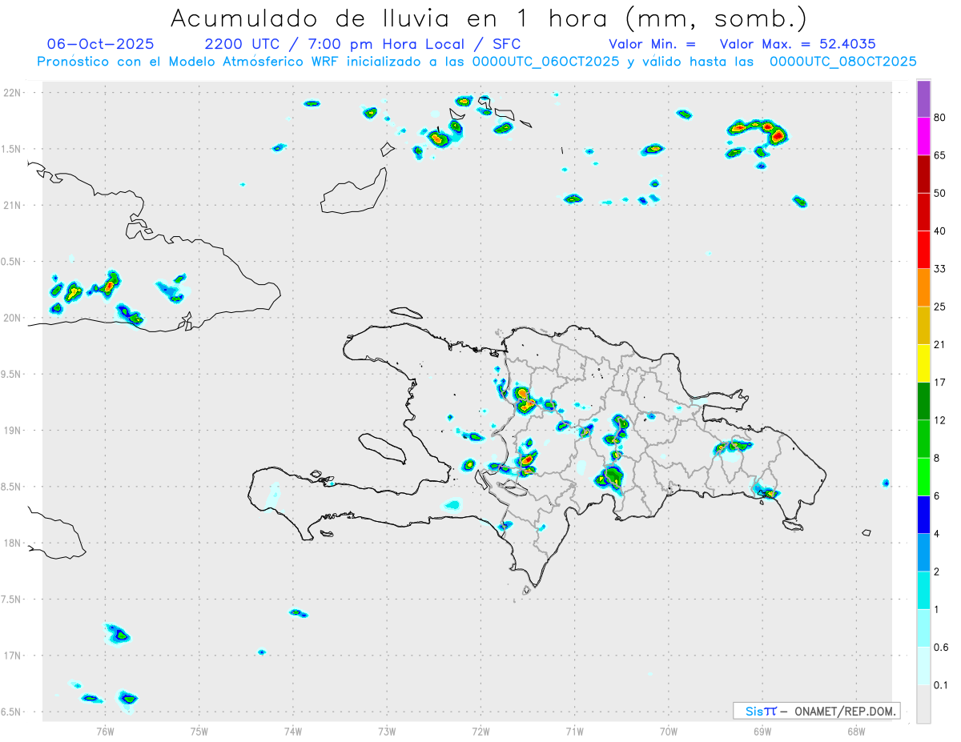Click the '20N' latitude label
This screenshot has width=961, height=742.
(x=14, y=318)
